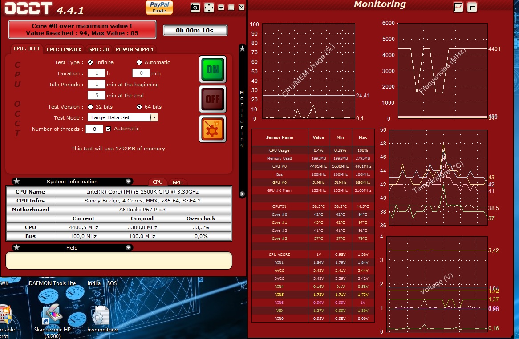The image size is (519, 339).
Task: Click the Duration minutes field
Action: (141, 73)
